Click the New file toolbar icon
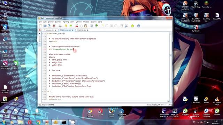Image resolution: width=223 pixels, height=125 pixels. (x=40, y=26)
